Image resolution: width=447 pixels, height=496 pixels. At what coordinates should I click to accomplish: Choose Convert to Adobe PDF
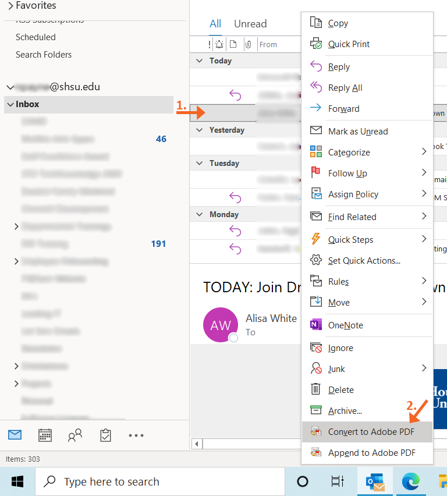371,431
